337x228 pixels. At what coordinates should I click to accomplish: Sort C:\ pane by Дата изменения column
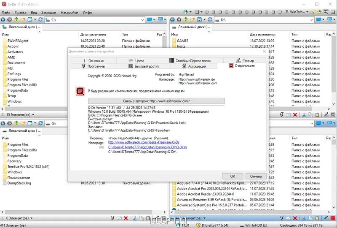99,34
